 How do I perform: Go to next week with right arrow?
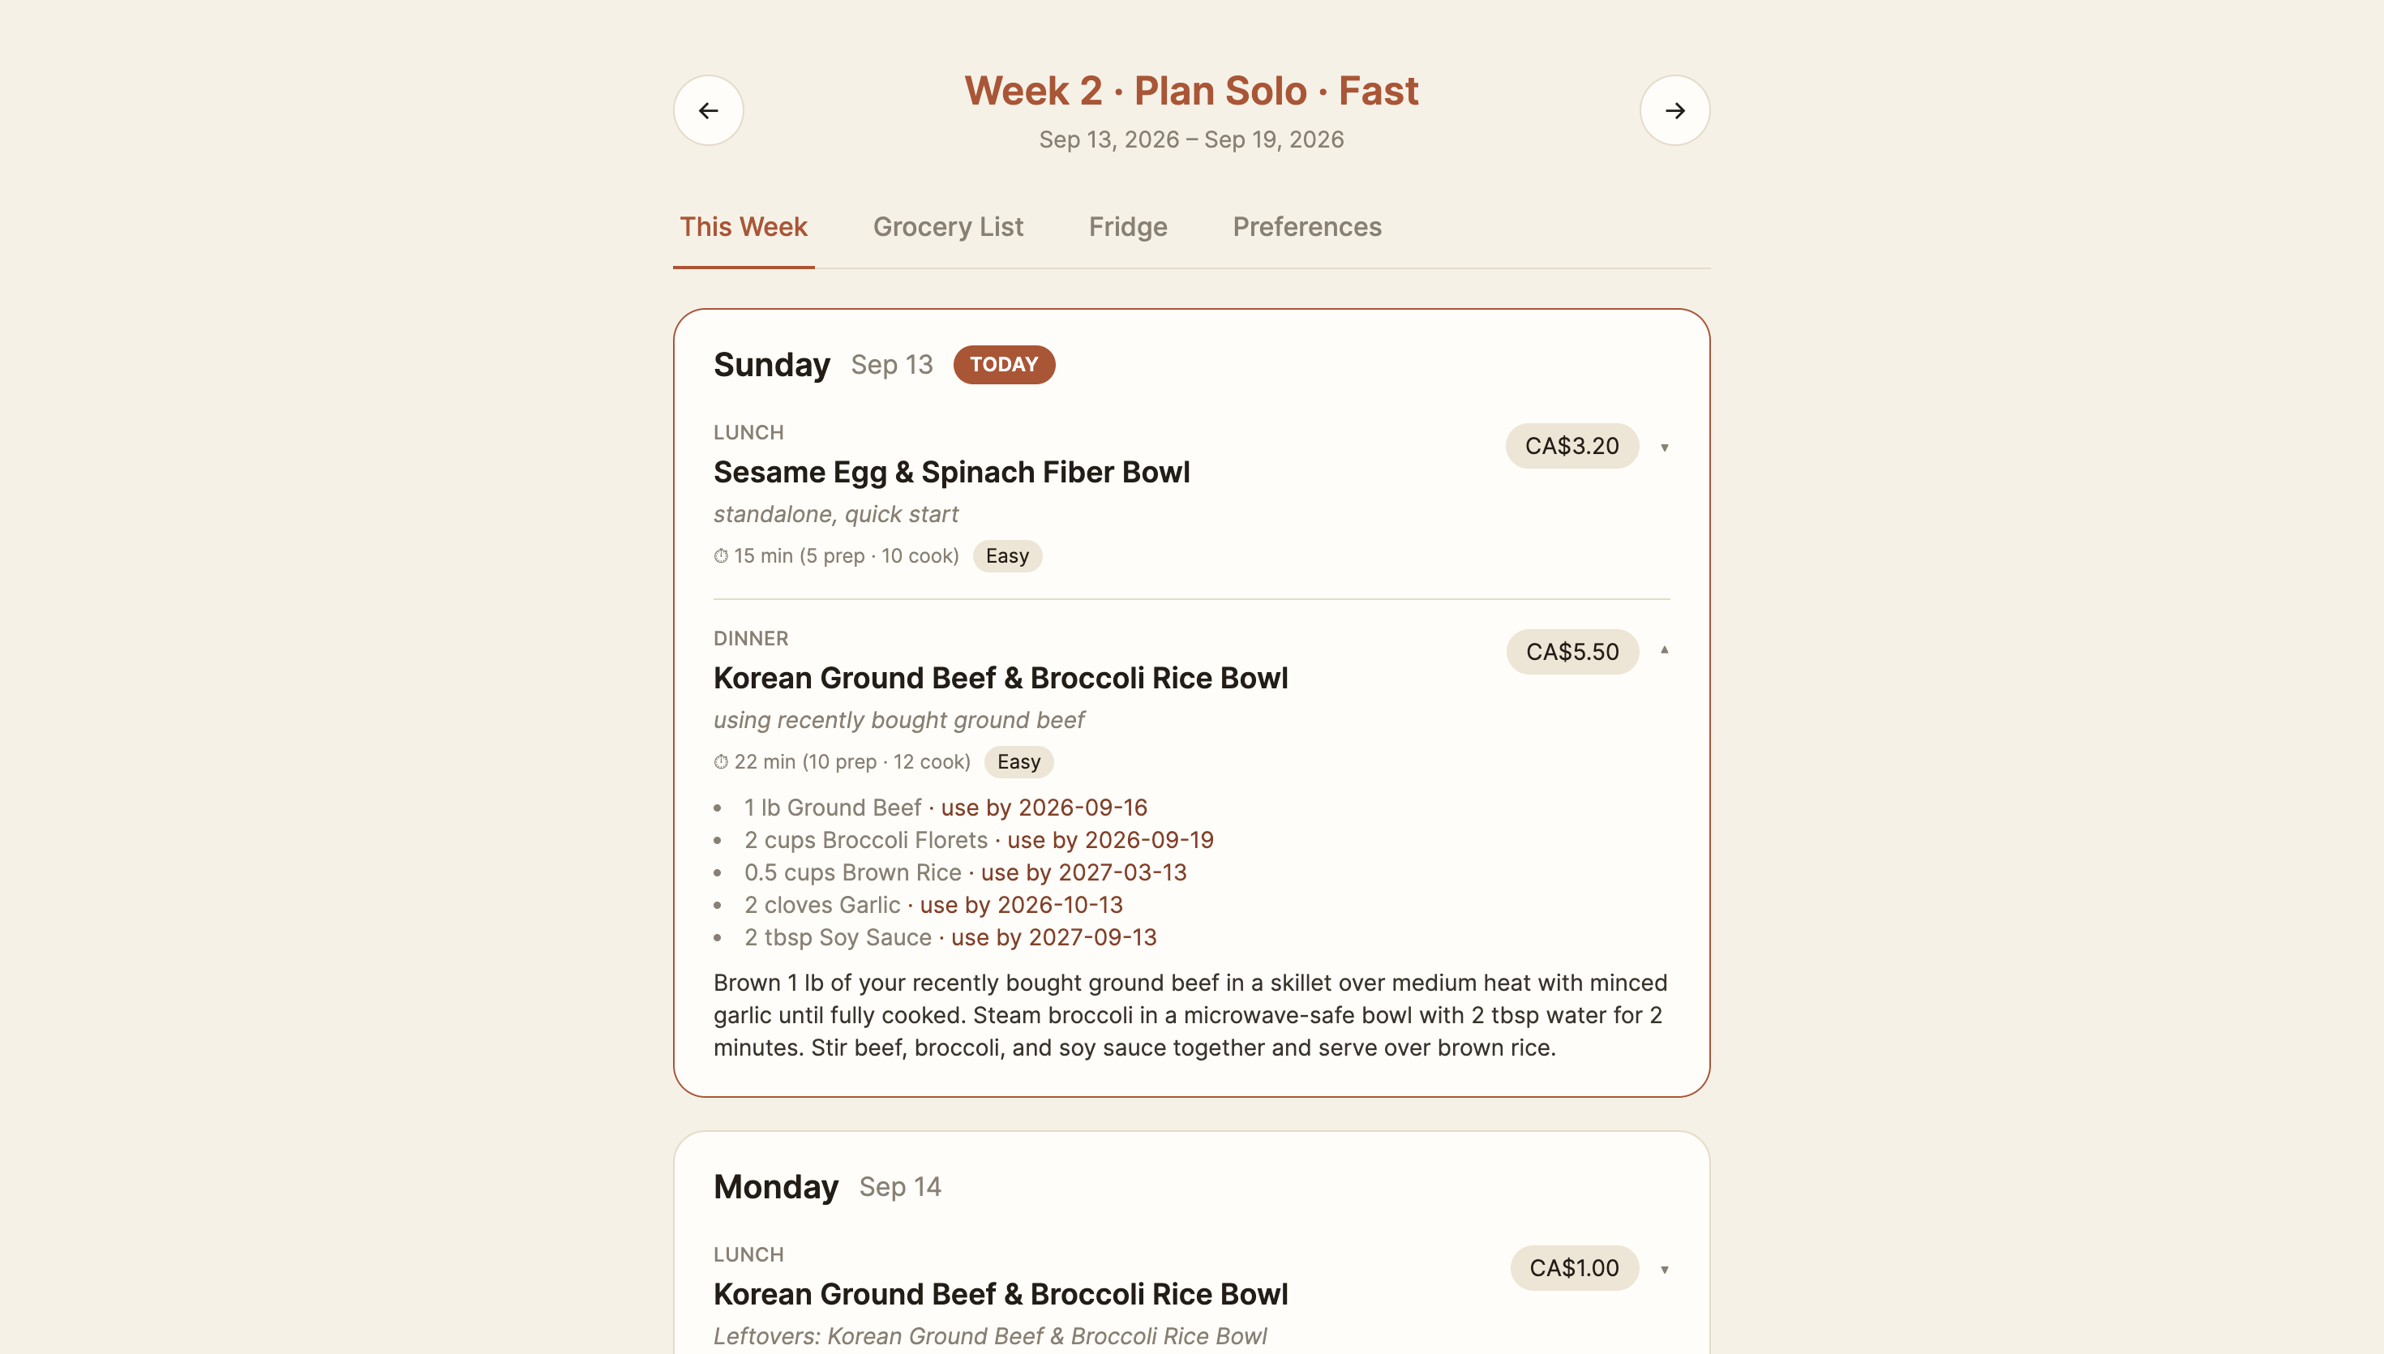[x=1674, y=110]
